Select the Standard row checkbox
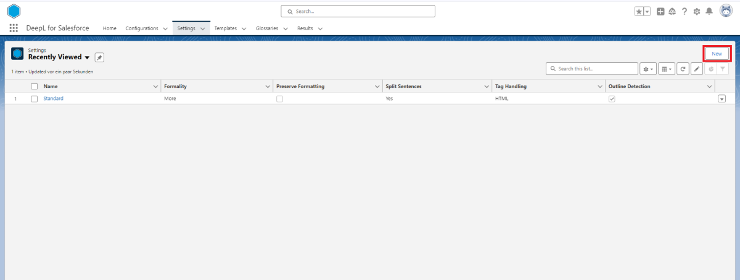This screenshot has height=280, width=740. 35,99
